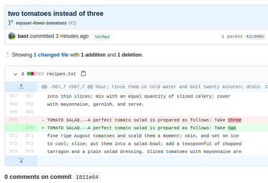Click the deleted line number 570
This screenshot has height=183, width=268.
pyautogui.click(x=13, y=120)
